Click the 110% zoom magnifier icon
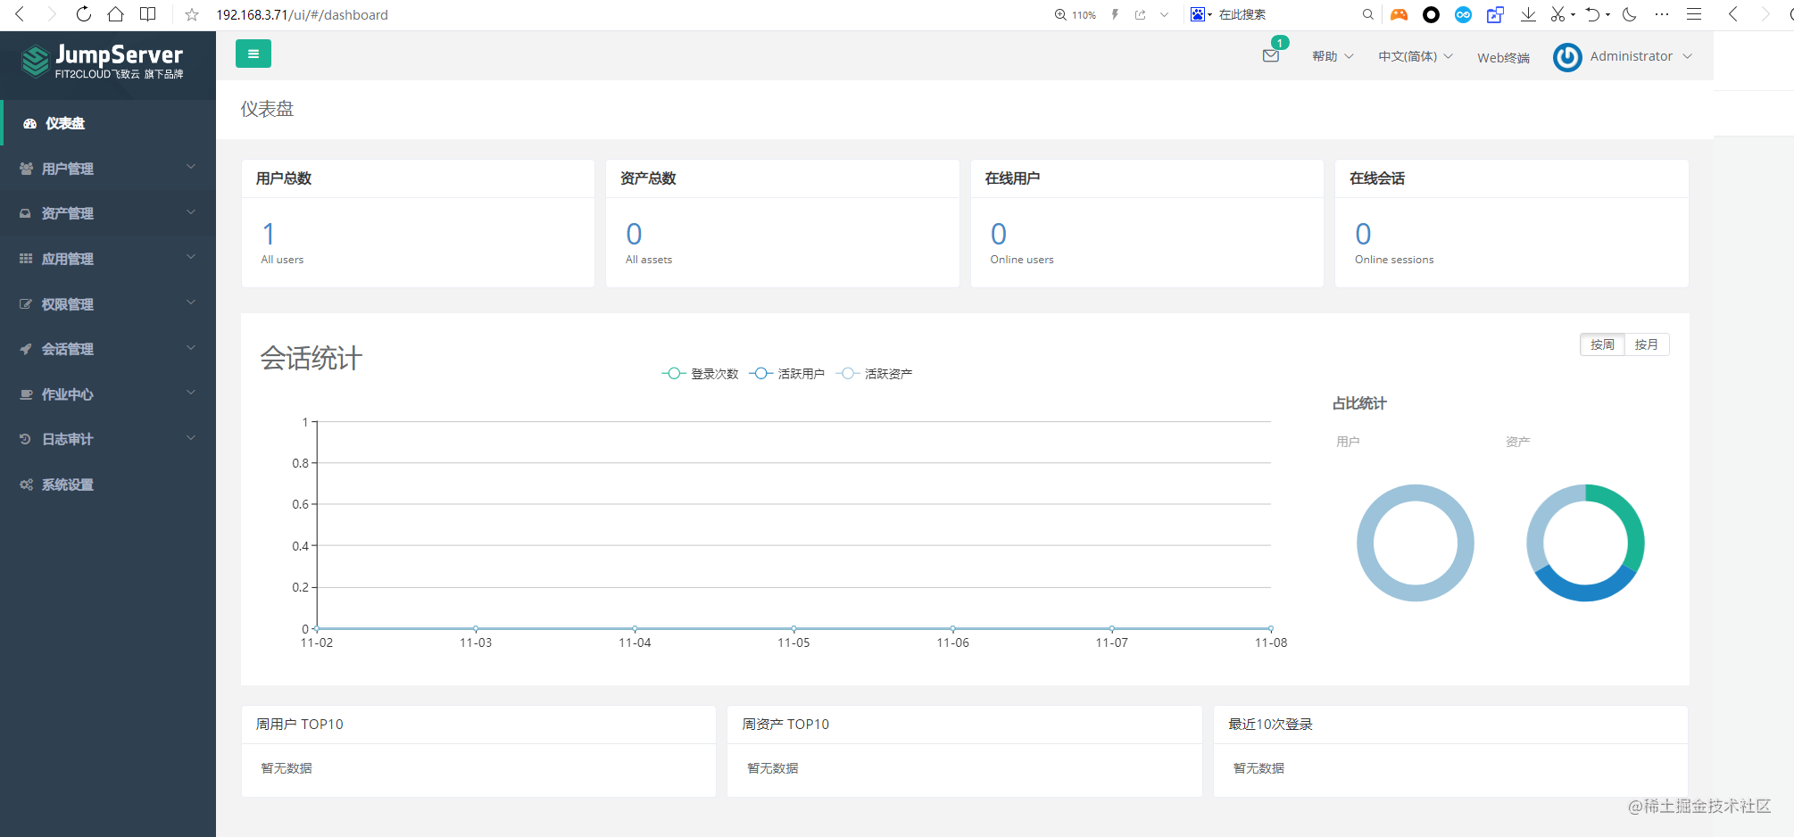Image resolution: width=1794 pixels, height=837 pixels. (1060, 14)
